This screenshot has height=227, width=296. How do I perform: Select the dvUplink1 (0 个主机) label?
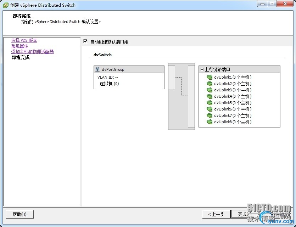tap(233, 77)
